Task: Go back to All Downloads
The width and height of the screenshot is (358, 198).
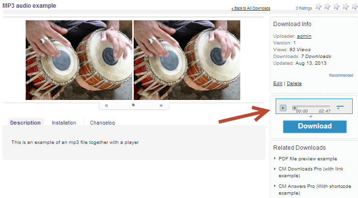Action: click(x=251, y=8)
